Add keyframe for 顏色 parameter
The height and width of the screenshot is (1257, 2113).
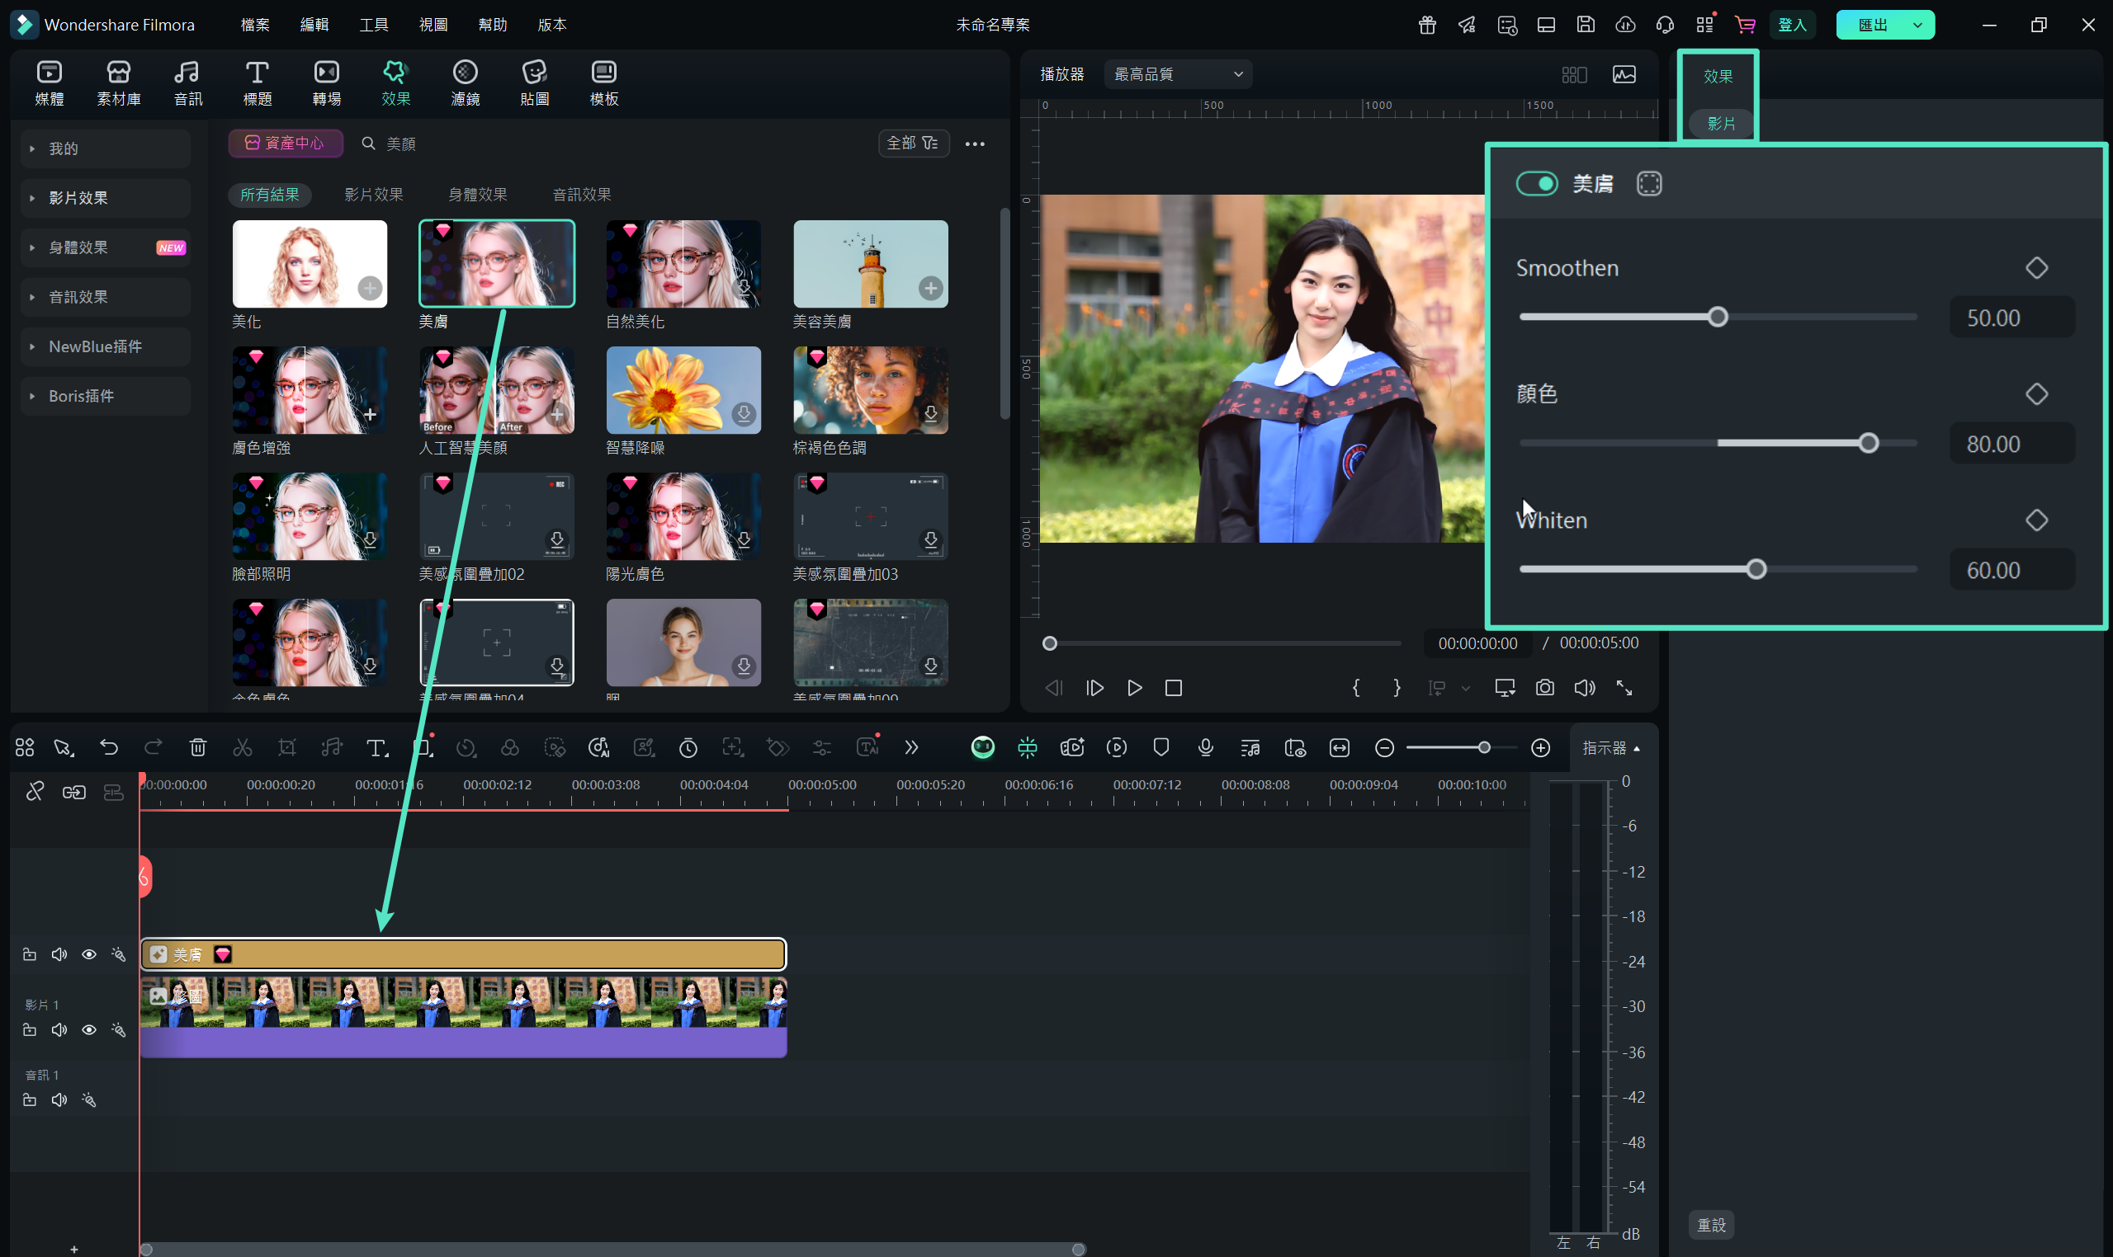[x=2036, y=394]
